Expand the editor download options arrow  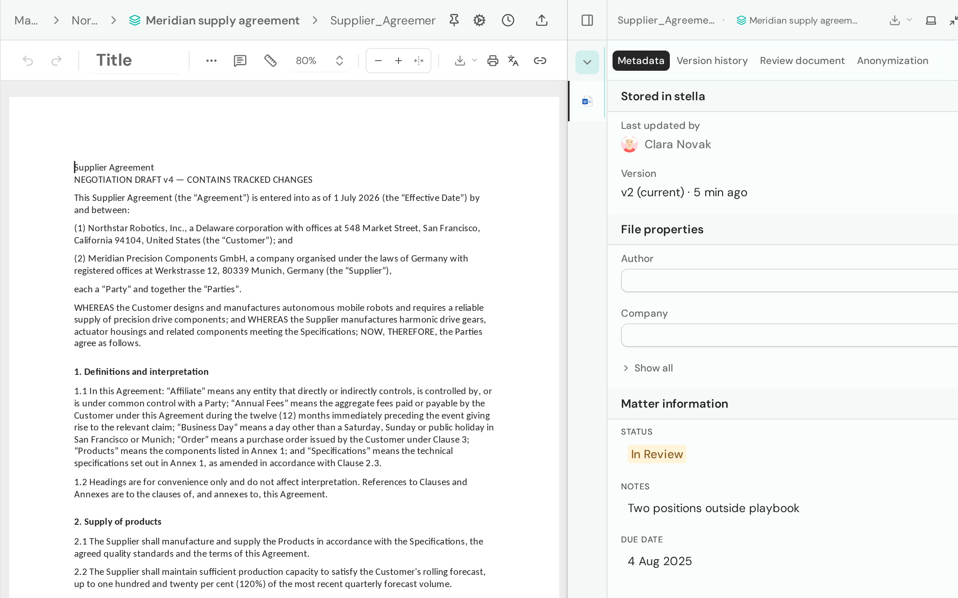coord(474,60)
